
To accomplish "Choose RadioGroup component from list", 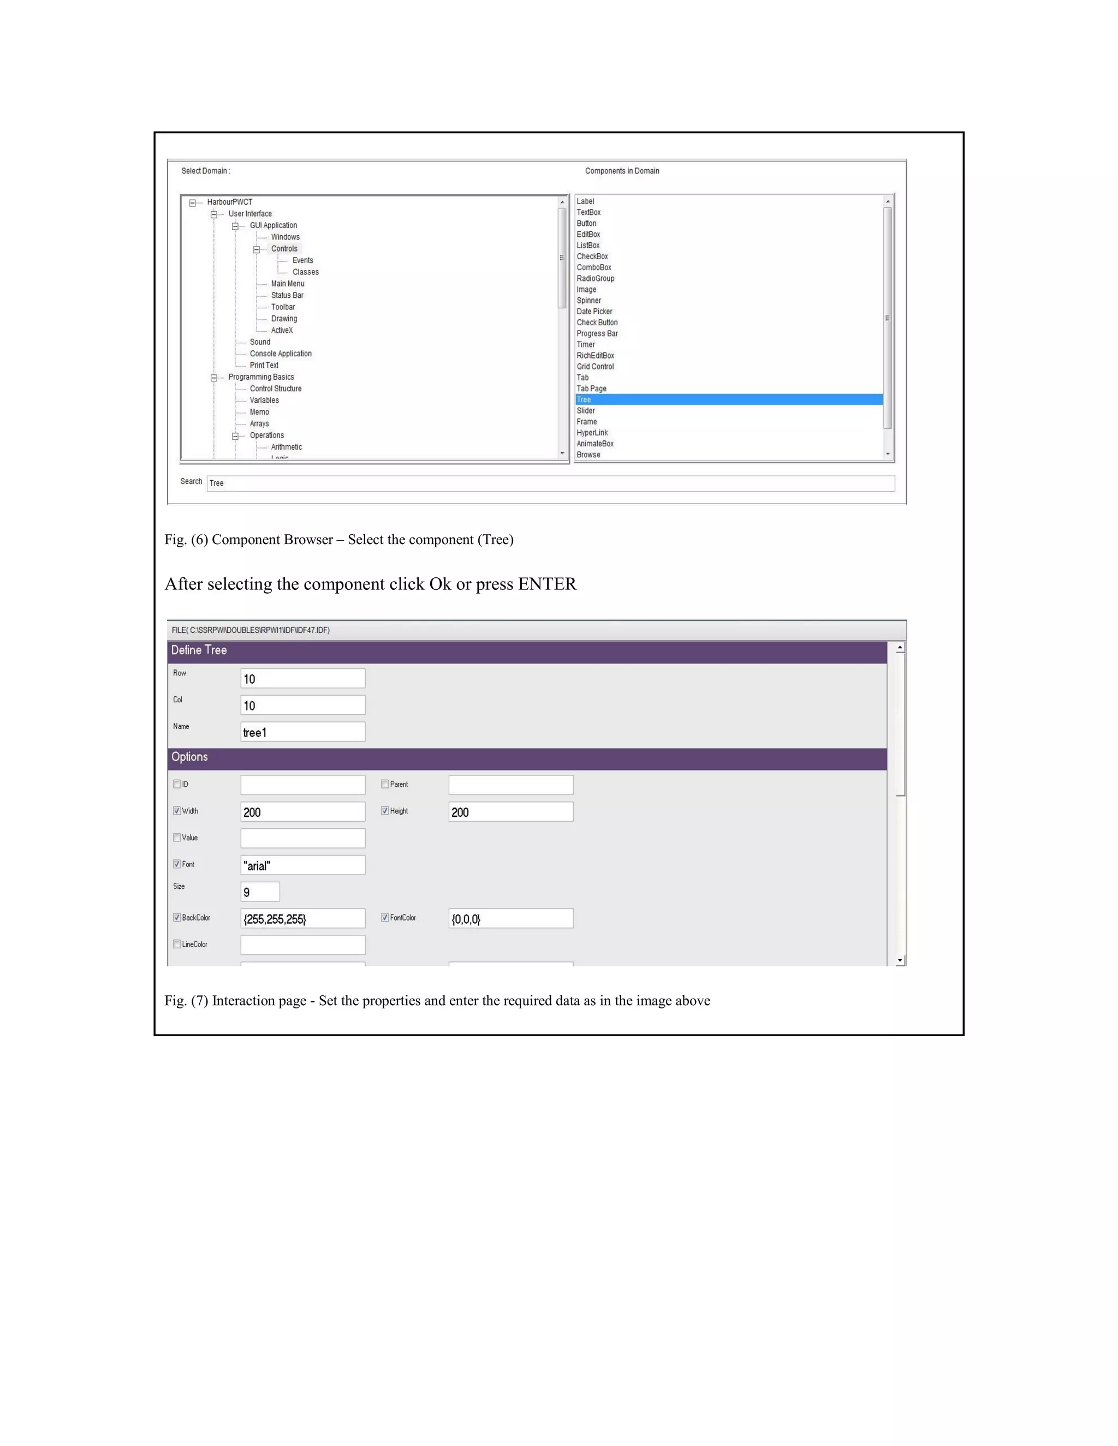I will tap(729, 279).
